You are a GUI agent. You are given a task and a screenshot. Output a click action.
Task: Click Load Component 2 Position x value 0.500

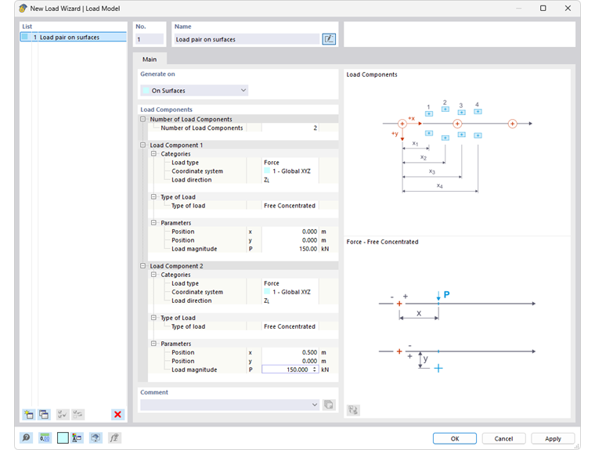coord(290,352)
